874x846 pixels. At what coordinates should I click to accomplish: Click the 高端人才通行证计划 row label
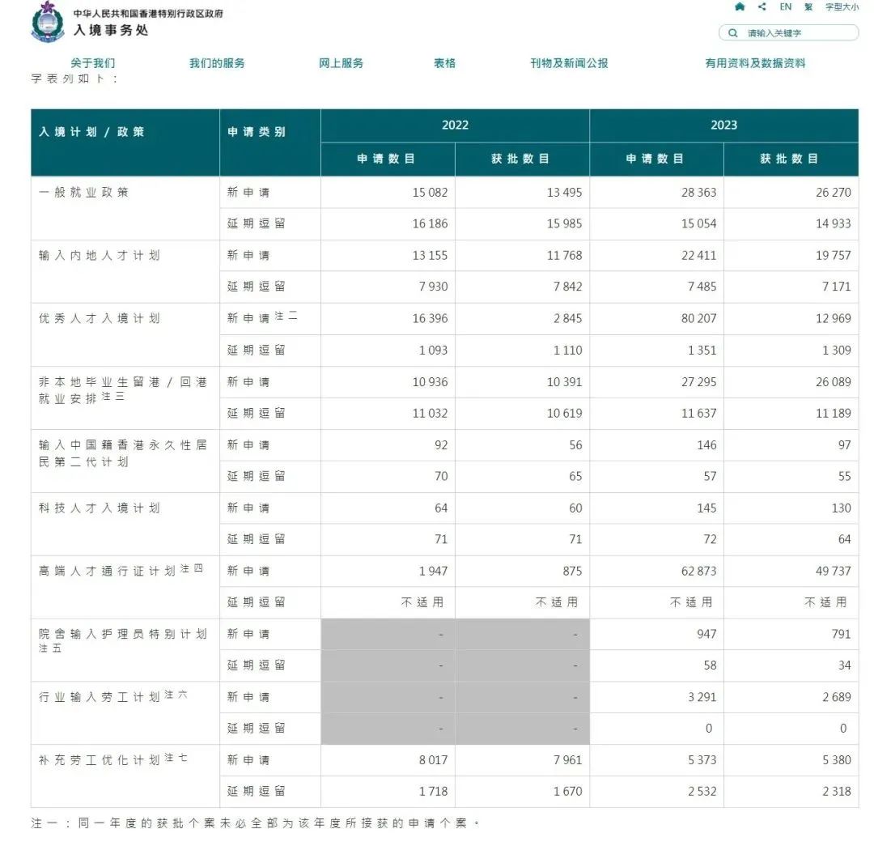pos(108,571)
